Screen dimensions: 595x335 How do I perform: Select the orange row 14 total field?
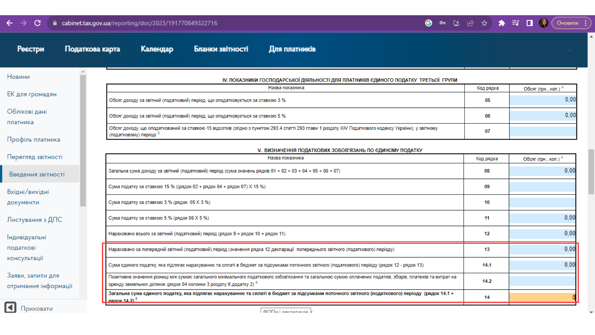point(542,297)
